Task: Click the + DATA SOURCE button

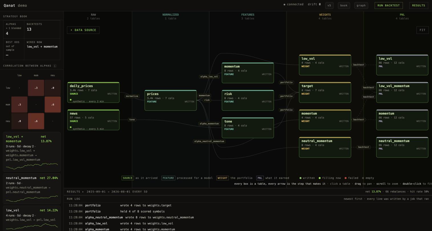Action: pos(83,30)
